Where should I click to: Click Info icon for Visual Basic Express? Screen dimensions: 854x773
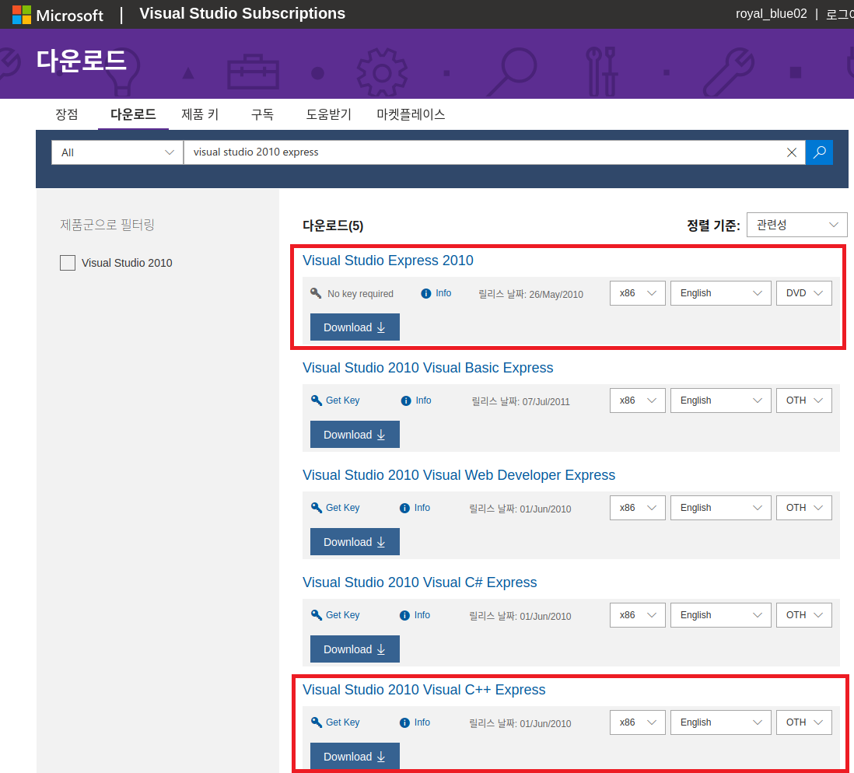point(406,401)
